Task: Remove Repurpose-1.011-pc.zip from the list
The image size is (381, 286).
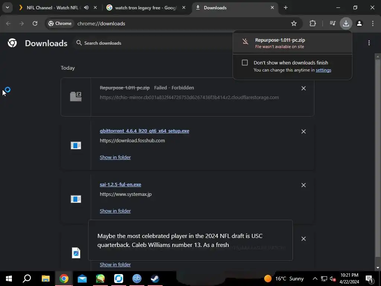Action: (304, 88)
